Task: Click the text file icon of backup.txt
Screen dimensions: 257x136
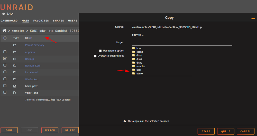Action: [x=15, y=86]
